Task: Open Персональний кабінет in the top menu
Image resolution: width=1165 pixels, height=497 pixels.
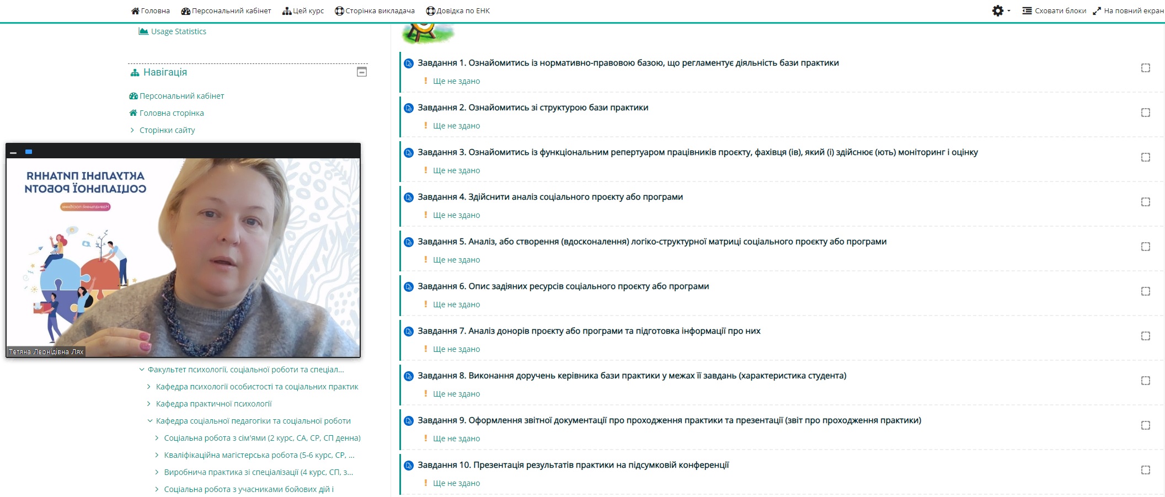Action: (x=226, y=11)
